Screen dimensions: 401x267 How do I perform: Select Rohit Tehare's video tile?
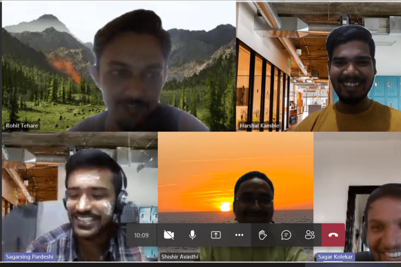119,67
